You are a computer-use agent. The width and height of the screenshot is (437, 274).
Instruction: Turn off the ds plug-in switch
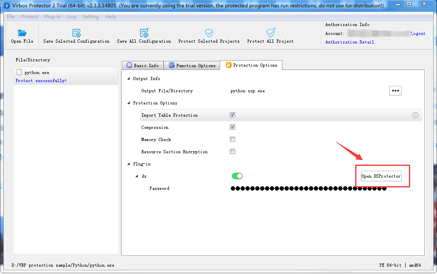click(237, 176)
